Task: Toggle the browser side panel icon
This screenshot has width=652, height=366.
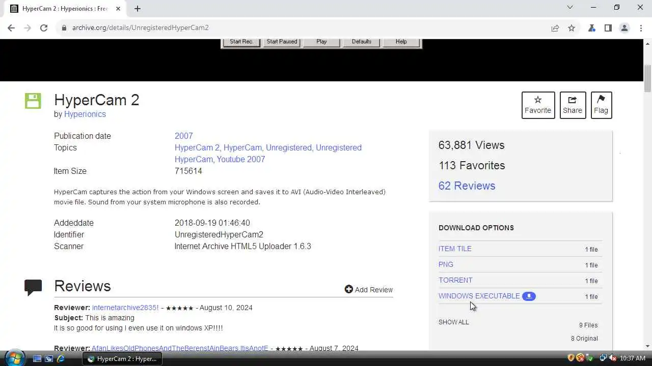Action: pos(608,28)
